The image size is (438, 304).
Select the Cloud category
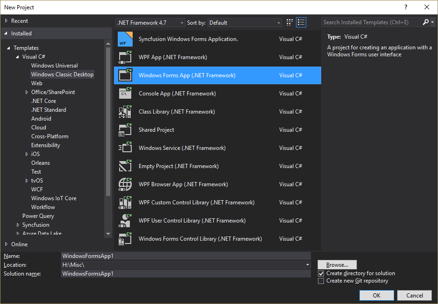pos(39,128)
